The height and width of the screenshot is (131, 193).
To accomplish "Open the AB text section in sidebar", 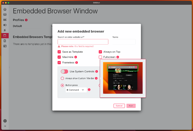I will tap(5, 20).
